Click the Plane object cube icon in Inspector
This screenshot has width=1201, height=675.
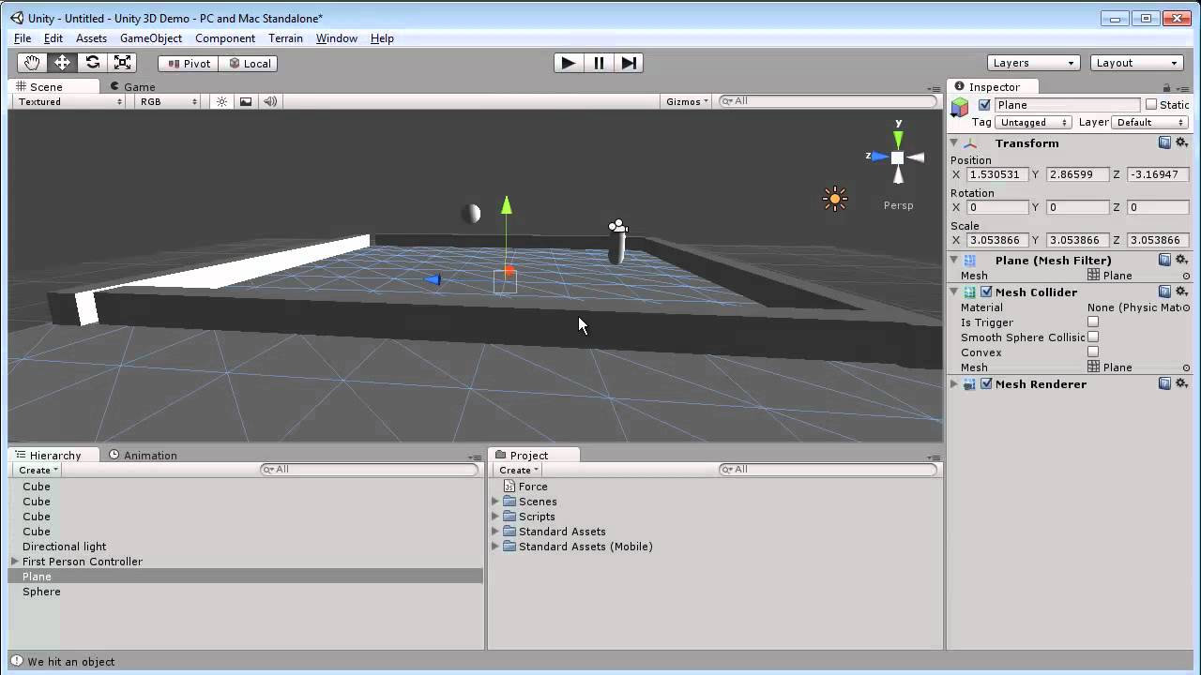pyautogui.click(x=960, y=108)
